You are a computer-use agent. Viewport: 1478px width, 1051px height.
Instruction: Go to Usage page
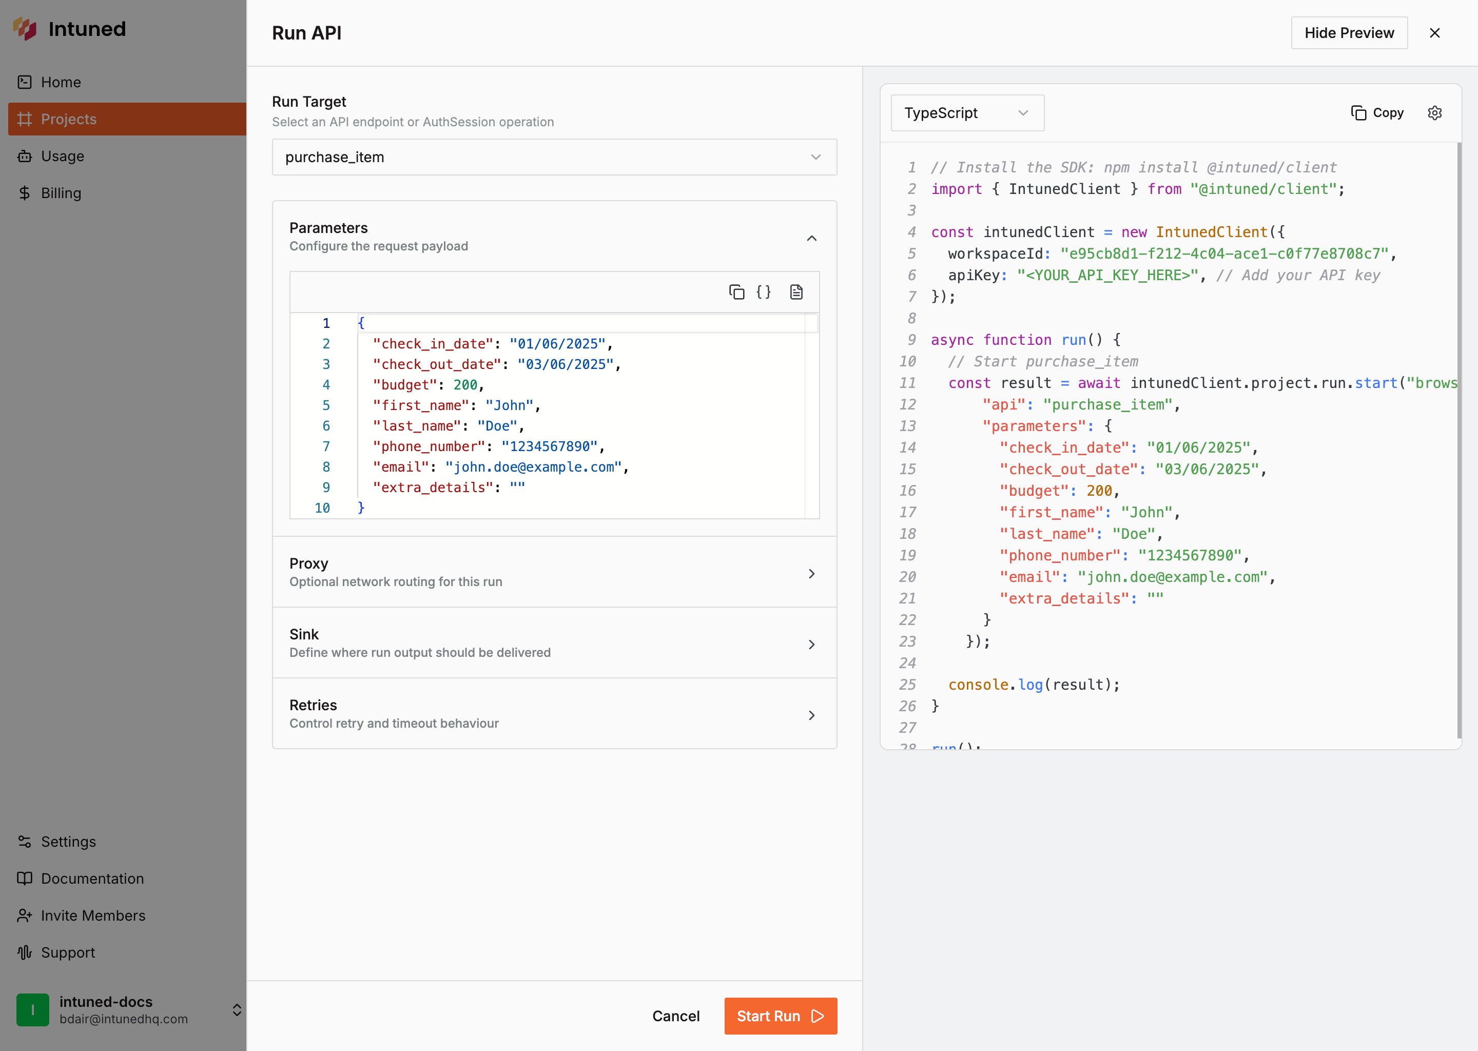point(127,156)
